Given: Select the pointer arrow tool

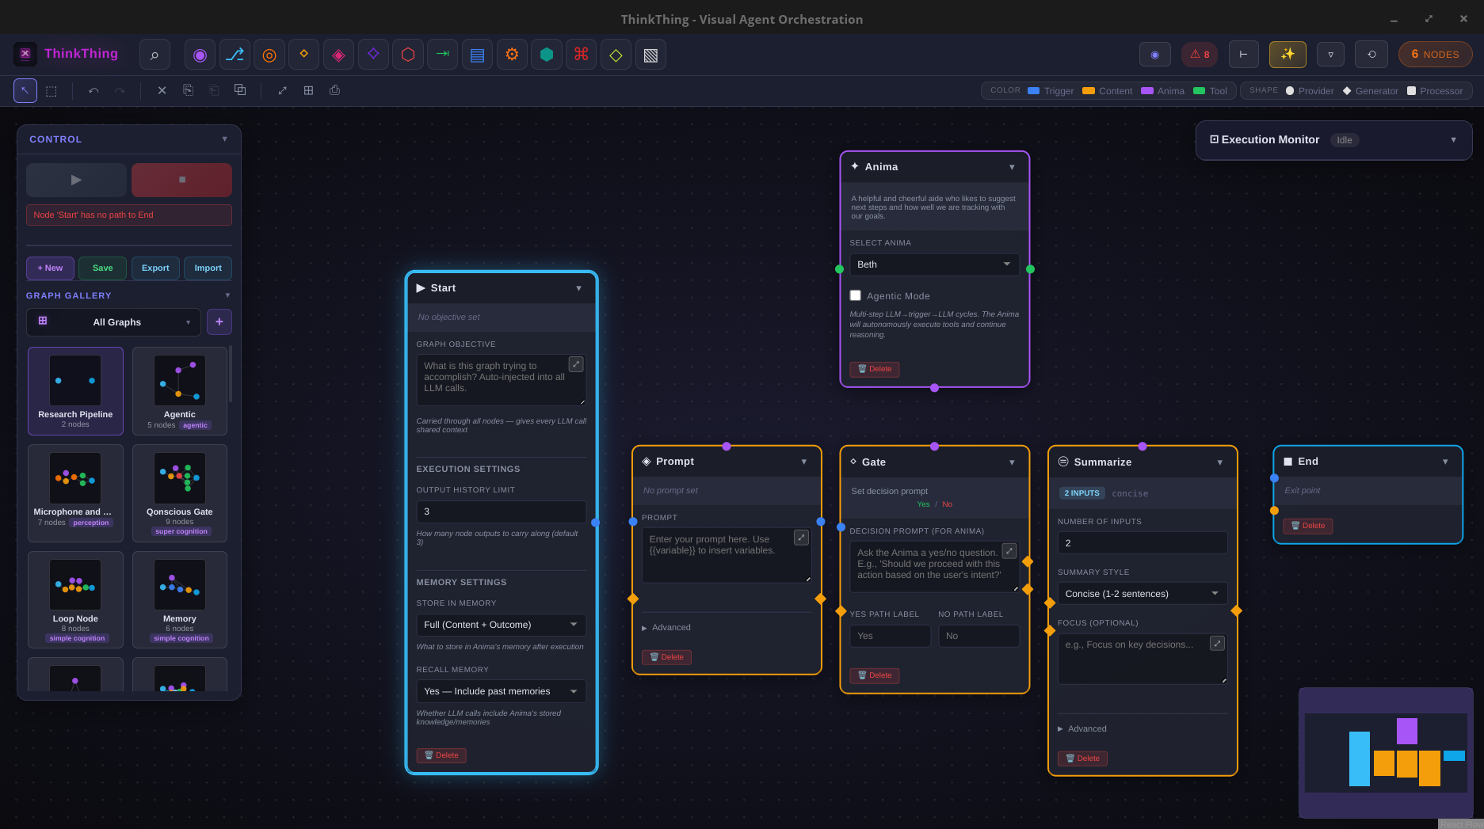Looking at the screenshot, I should [x=25, y=90].
